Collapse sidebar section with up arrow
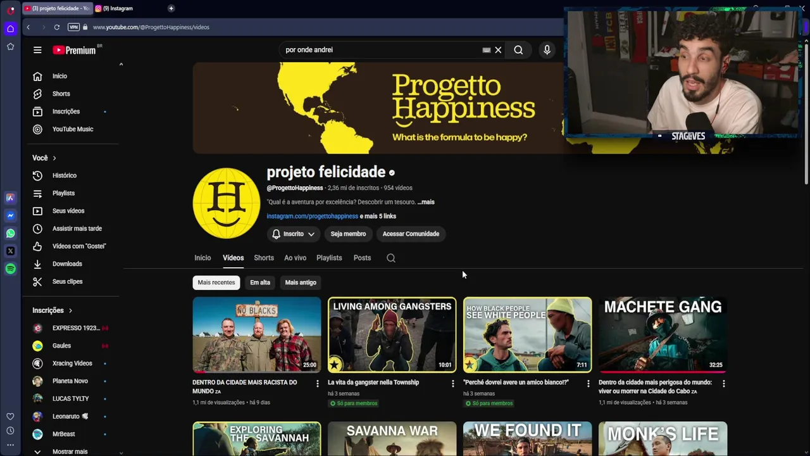 tap(121, 64)
